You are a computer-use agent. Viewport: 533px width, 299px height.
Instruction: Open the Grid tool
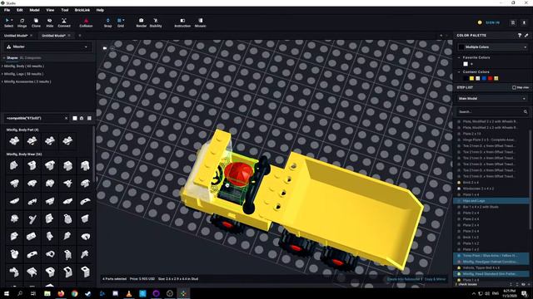pos(121,22)
